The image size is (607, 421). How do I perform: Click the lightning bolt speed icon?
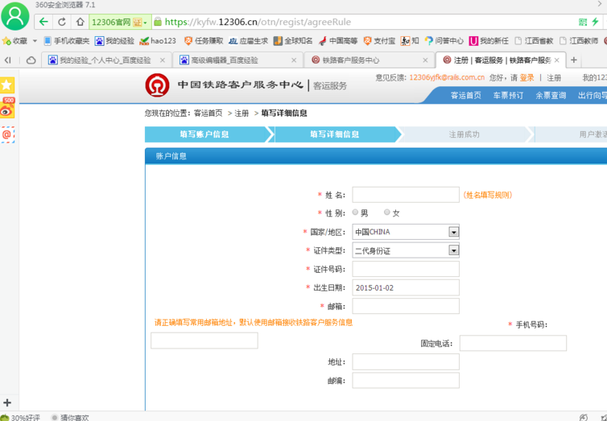tap(595, 22)
